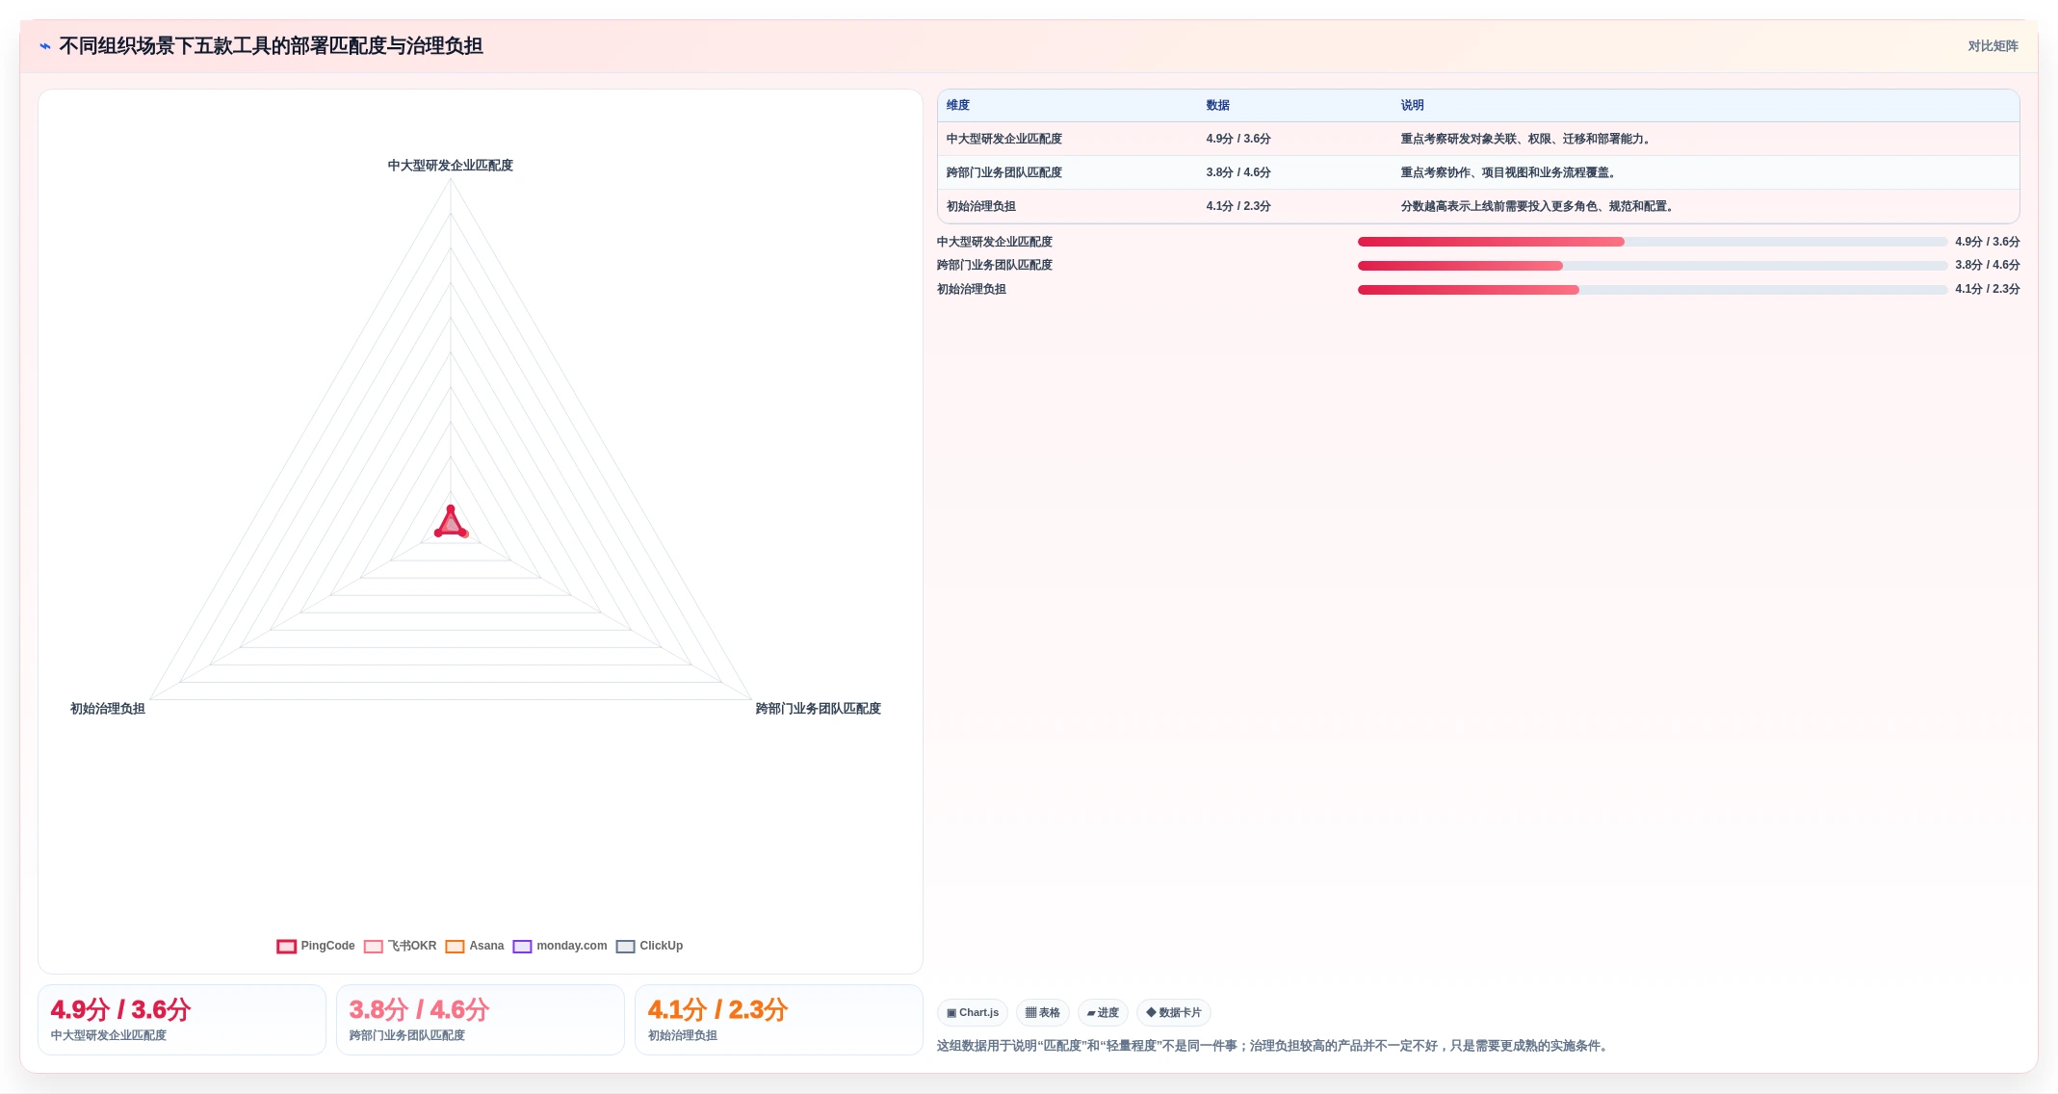Click the Chart.js tag chip

(973, 1013)
